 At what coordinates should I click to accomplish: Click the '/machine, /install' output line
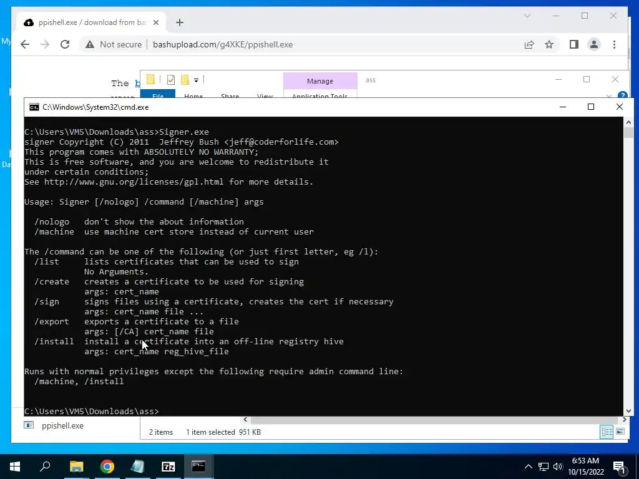(x=79, y=381)
